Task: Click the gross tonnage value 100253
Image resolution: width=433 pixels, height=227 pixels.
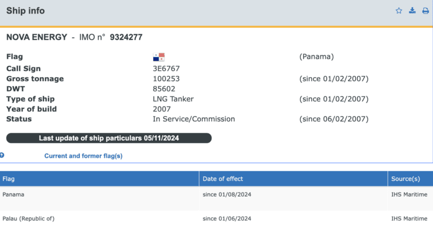Action: (166, 78)
